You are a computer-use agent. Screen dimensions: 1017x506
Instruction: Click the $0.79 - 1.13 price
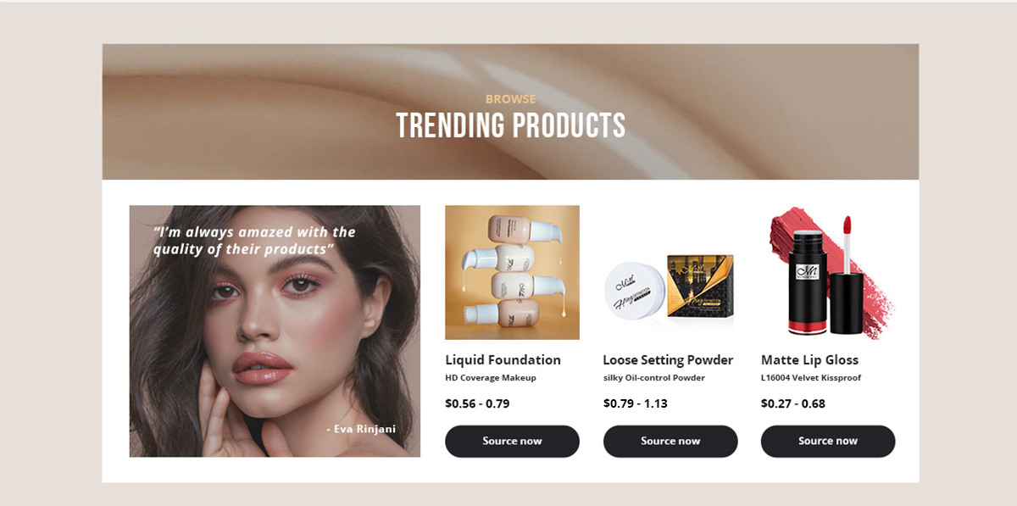click(x=636, y=403)
